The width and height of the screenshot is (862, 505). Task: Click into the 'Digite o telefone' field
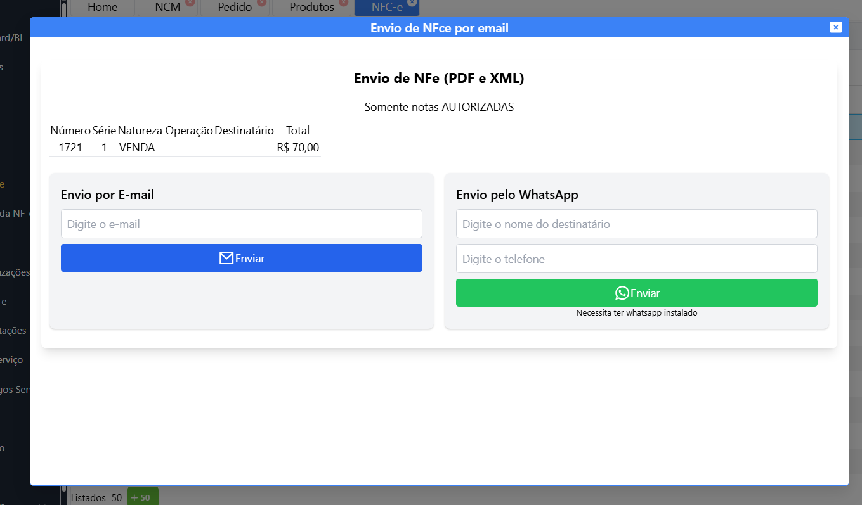[x=636, y=259]
